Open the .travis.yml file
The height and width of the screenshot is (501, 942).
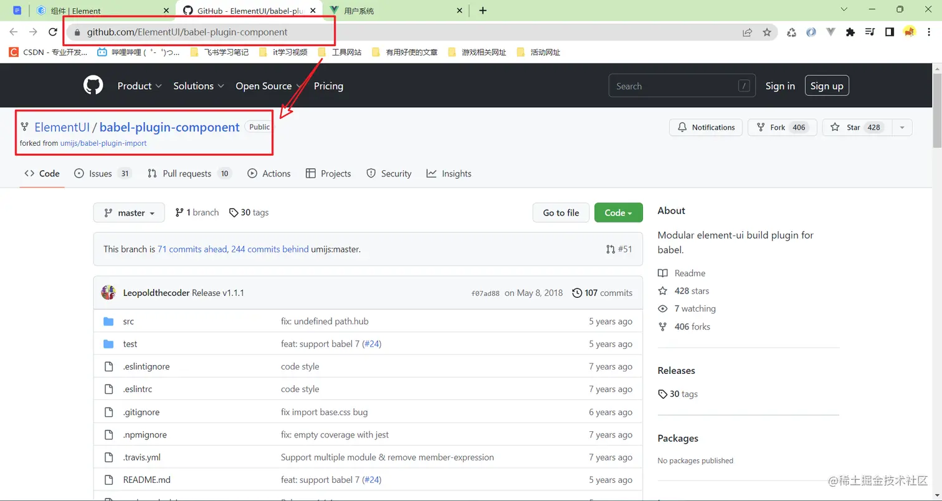pyautogui.click(x=142, y=457)
